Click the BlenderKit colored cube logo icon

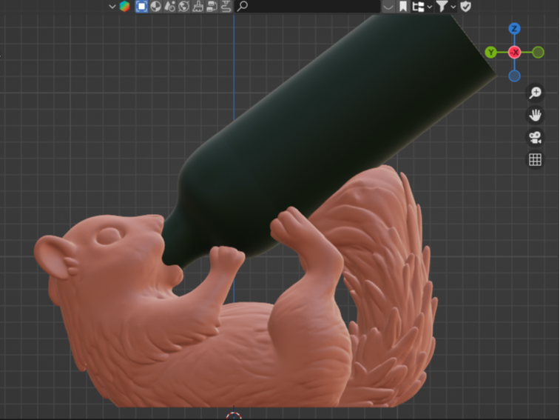[x=124, y=7]
